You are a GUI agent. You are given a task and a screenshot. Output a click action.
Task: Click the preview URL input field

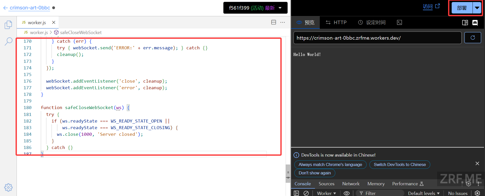(x=377, y=38)
